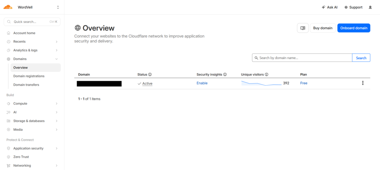
Task: Open Zero Trust
Action: point(21,157)
